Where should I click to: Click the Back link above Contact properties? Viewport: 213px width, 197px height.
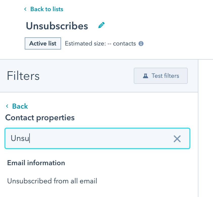point(20,106)
